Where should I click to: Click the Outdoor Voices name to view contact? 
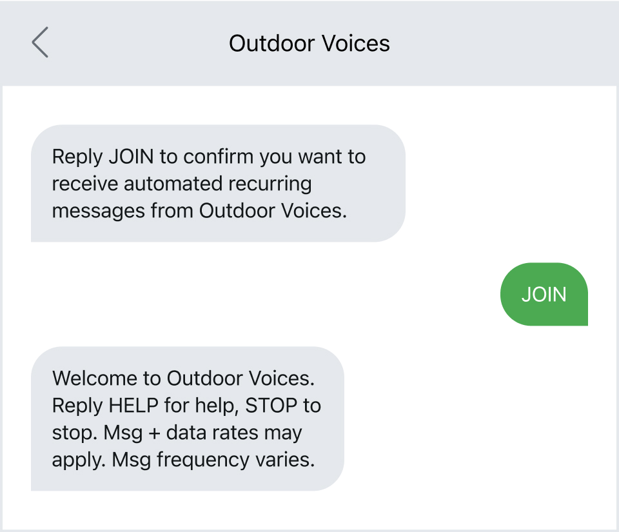(309, 43)
